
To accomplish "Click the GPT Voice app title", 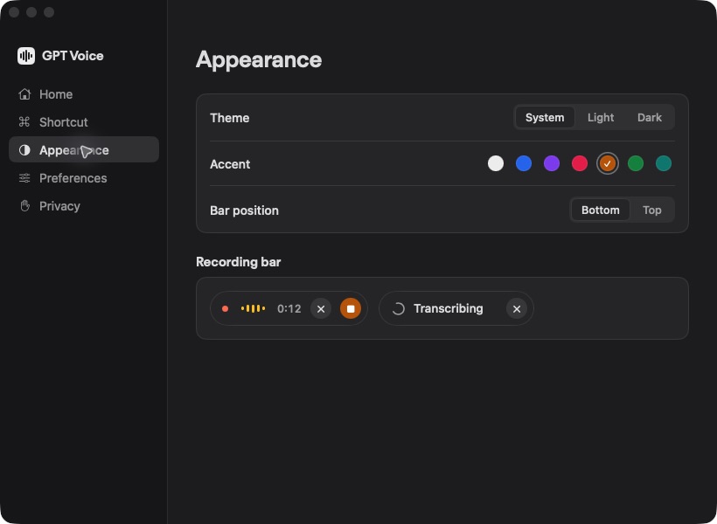I will point(73,56).
